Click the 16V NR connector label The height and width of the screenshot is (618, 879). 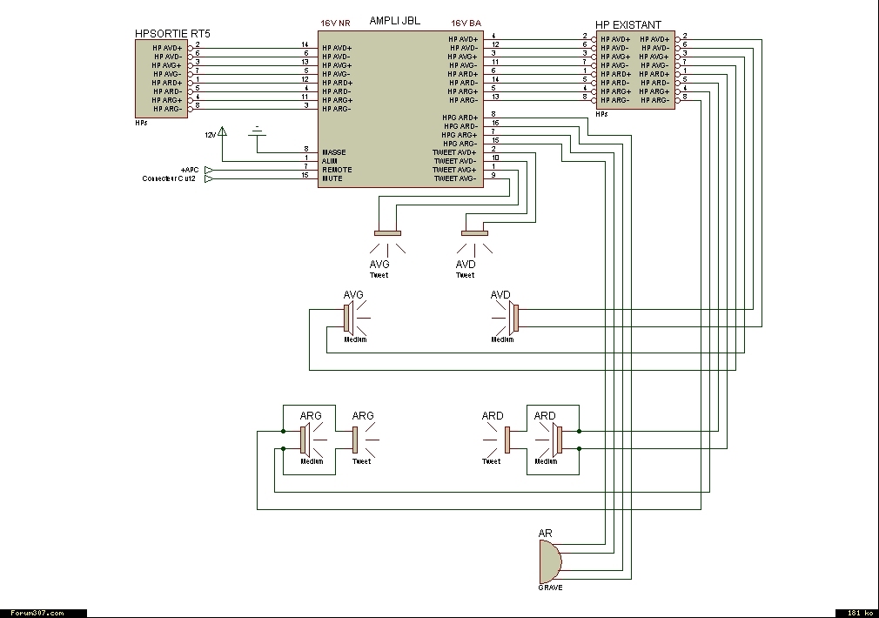pos(335,23)
